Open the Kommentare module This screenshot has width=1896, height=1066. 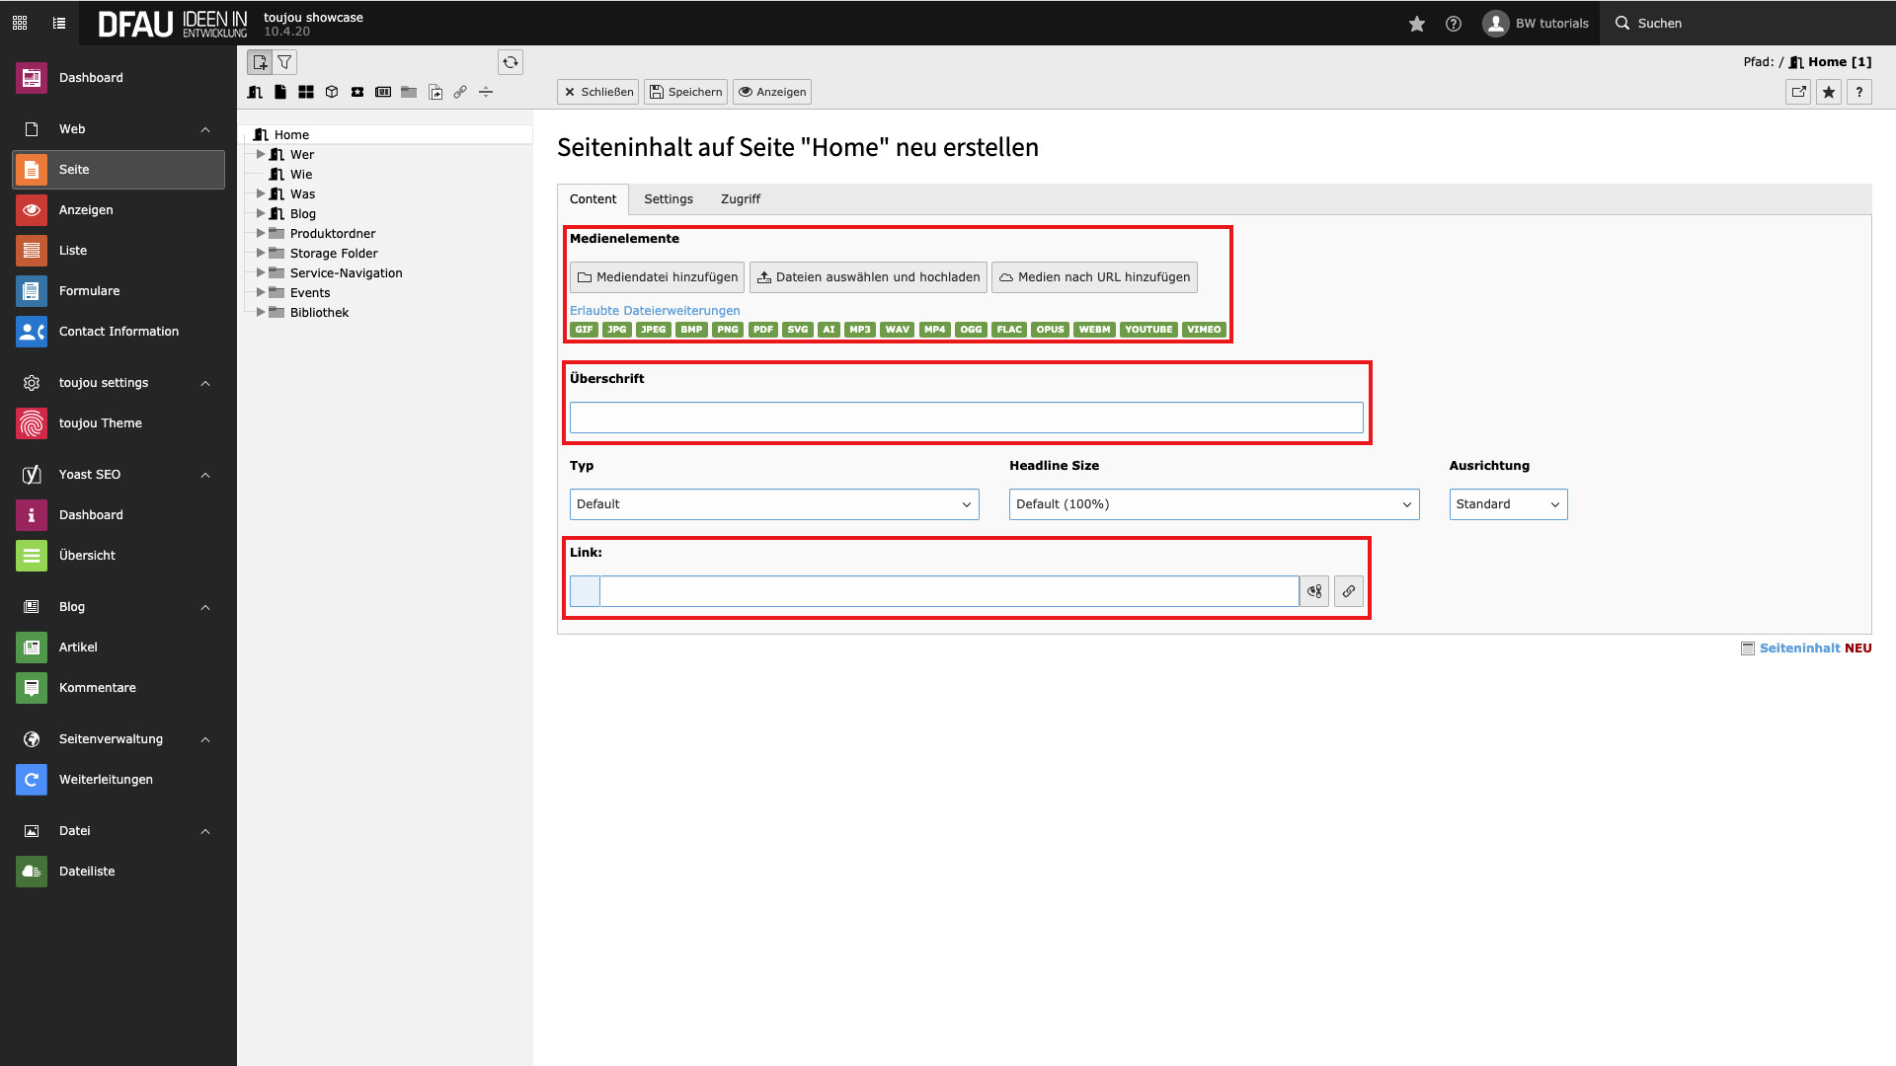click(118, 688)
